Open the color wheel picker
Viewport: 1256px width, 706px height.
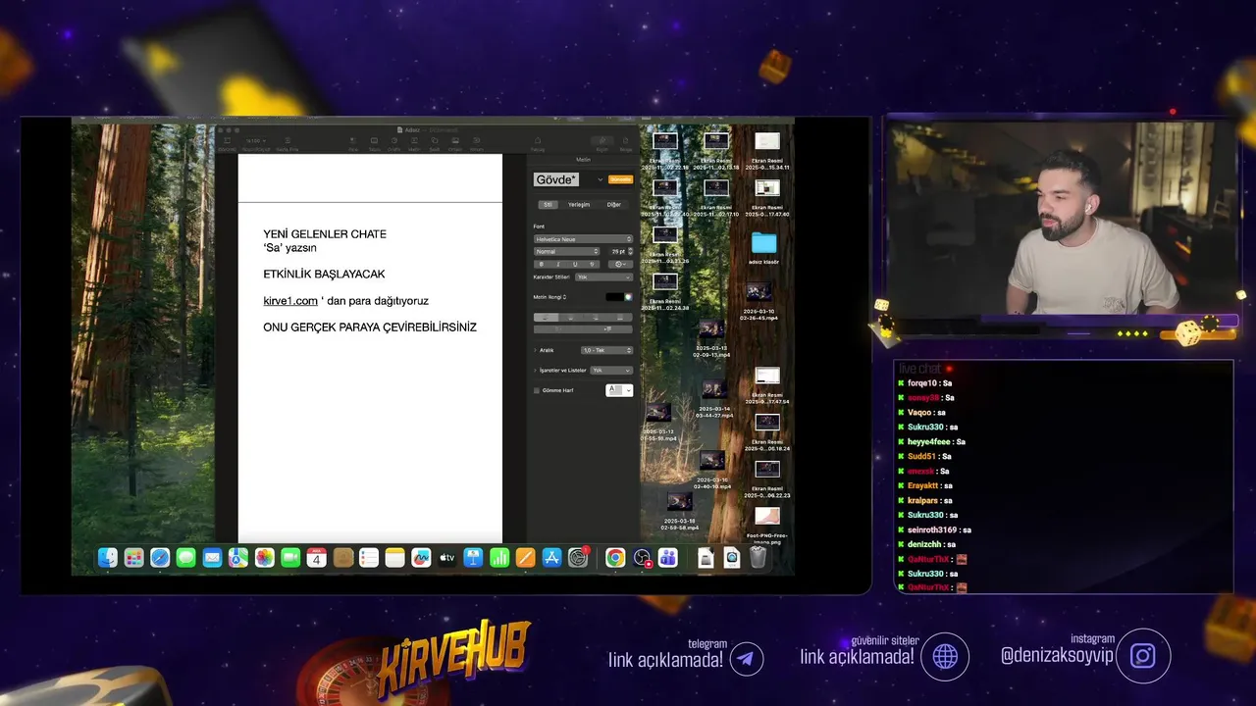[628, 297]
